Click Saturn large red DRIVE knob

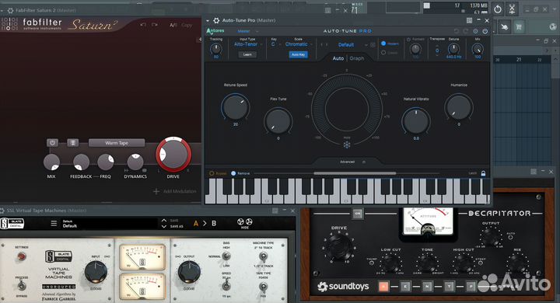pyautogui.click(x=173, y=155)
